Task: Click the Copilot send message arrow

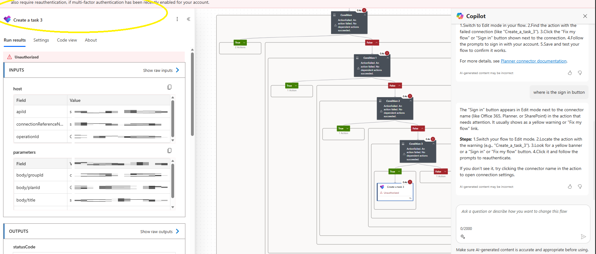Action: (583, 237)
